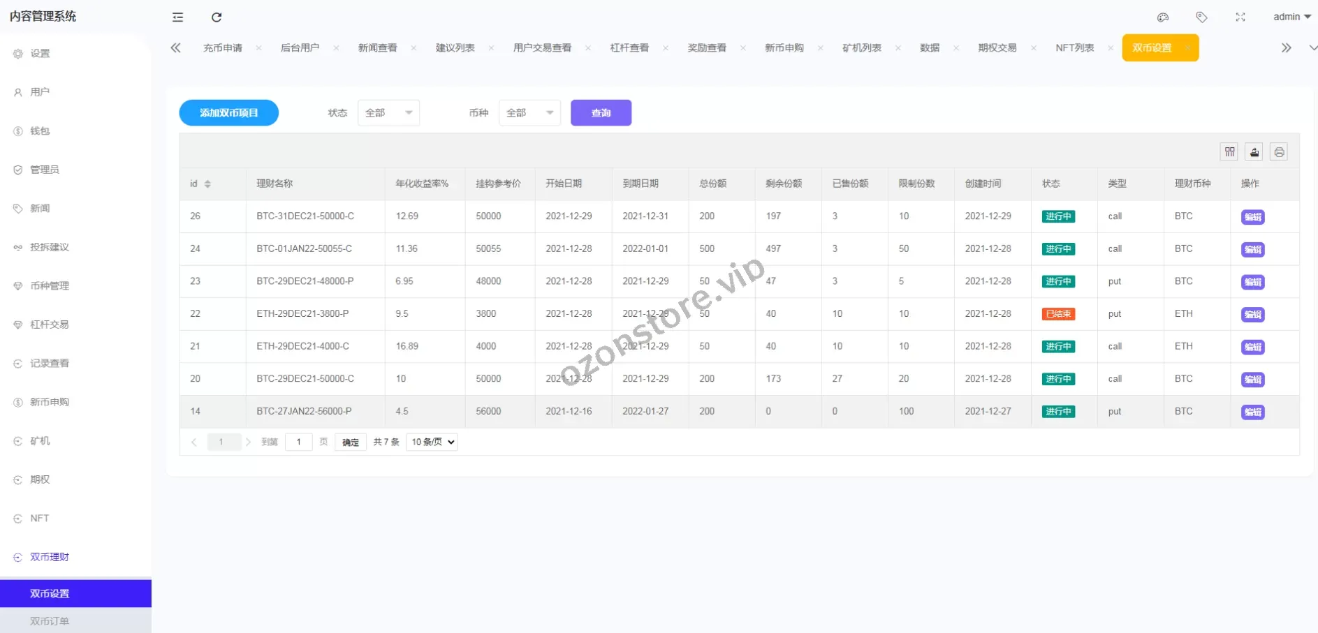1318x633 pixels.
Task: Expand the admin user menu
Action: [1291, 17]
